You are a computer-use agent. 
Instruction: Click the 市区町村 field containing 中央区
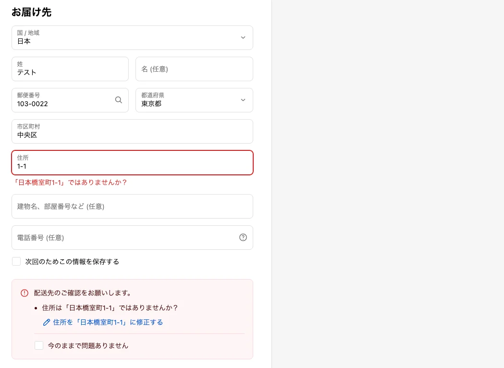[132, 135]
